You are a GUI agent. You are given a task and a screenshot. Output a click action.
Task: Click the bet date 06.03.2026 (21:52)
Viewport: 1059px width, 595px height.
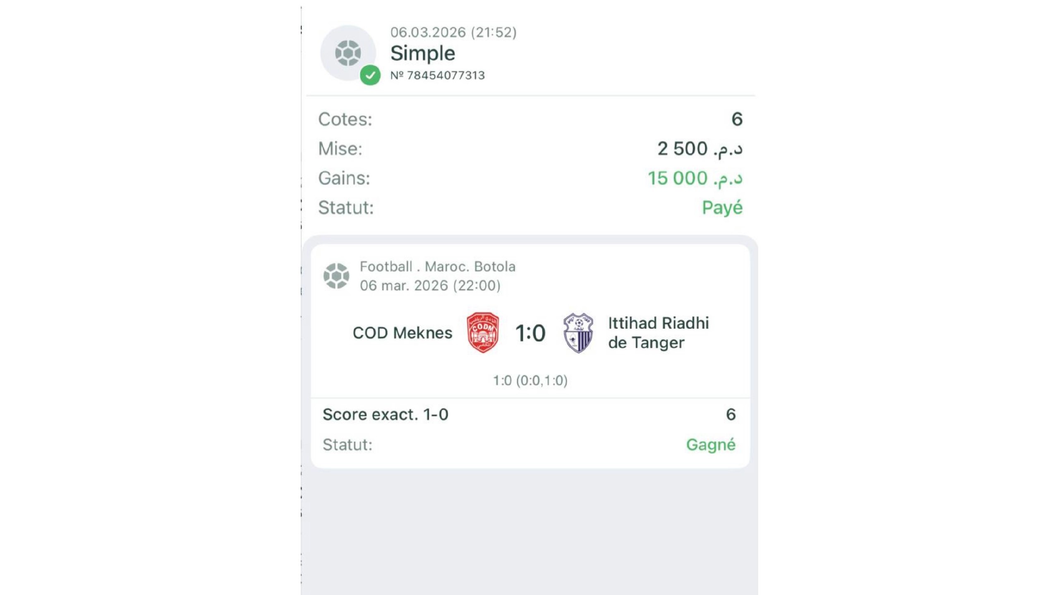[453, 32]
